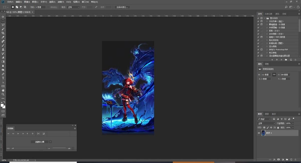Image resolution: width=301 pixels, height=163 pixels.
Task: Open the 样式 dropdown in options bar
Action: 73,7
